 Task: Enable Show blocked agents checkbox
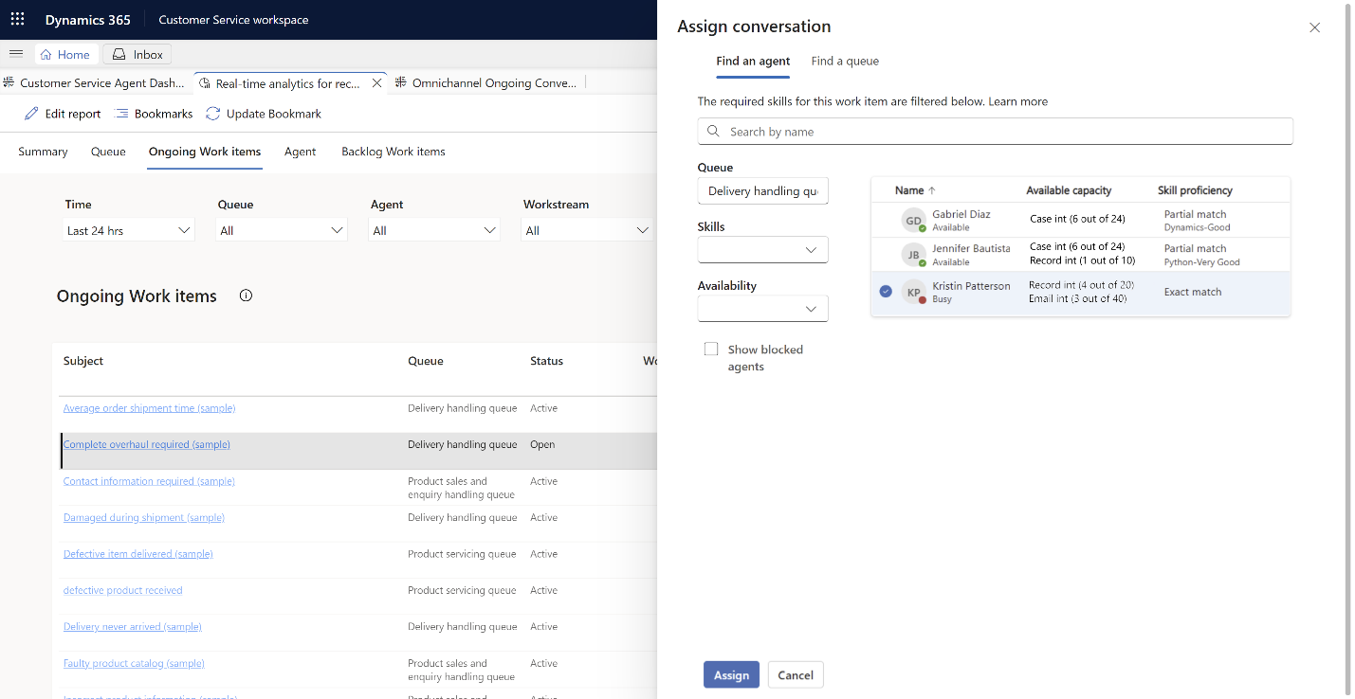(711, 349)
